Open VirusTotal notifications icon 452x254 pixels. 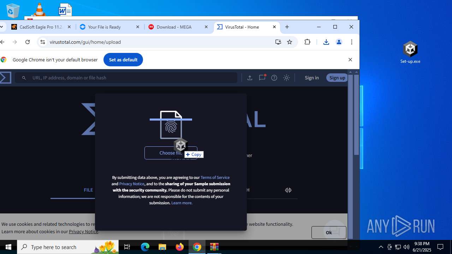(262, 77)
